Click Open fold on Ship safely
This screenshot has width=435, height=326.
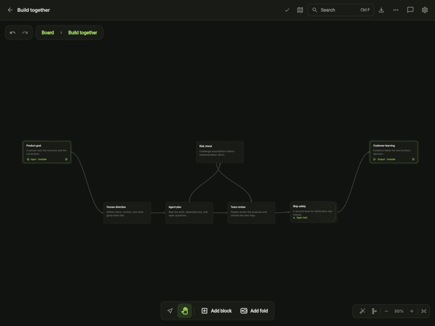point(300,217)
